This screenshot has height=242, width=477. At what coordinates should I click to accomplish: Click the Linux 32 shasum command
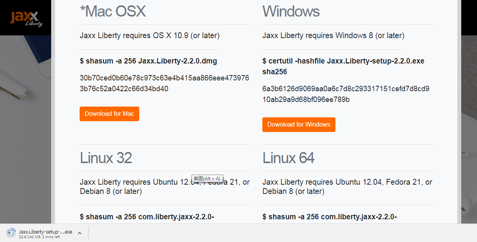[147, 217]
